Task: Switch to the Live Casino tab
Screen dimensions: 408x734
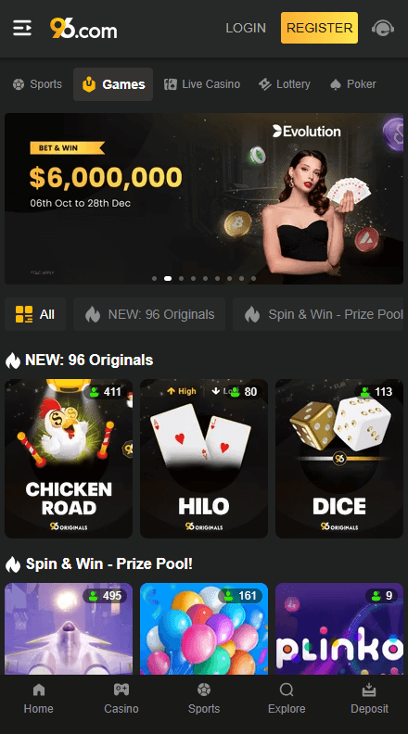Action: pos(202,84)
